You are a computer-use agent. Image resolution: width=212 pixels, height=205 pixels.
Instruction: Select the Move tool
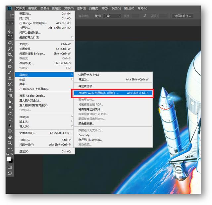tap(10, 31)
